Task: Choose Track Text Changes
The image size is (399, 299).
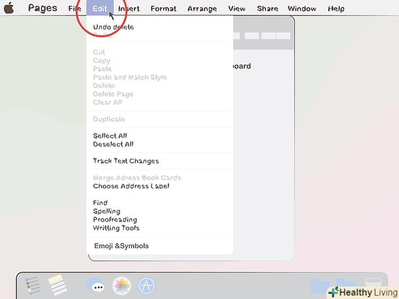Action: [126, 161]
